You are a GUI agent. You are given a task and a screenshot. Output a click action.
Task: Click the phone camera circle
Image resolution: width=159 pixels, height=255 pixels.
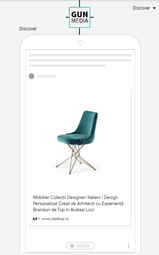(x=80, y=43)
